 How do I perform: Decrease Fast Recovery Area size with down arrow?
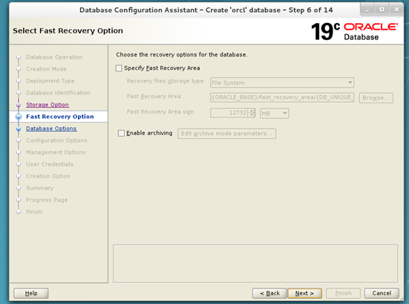coord(252,115)
